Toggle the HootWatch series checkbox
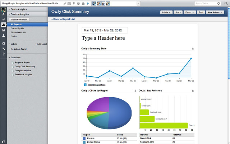The image size is (230, 144). pyautogui.click(x=85, y=85)
